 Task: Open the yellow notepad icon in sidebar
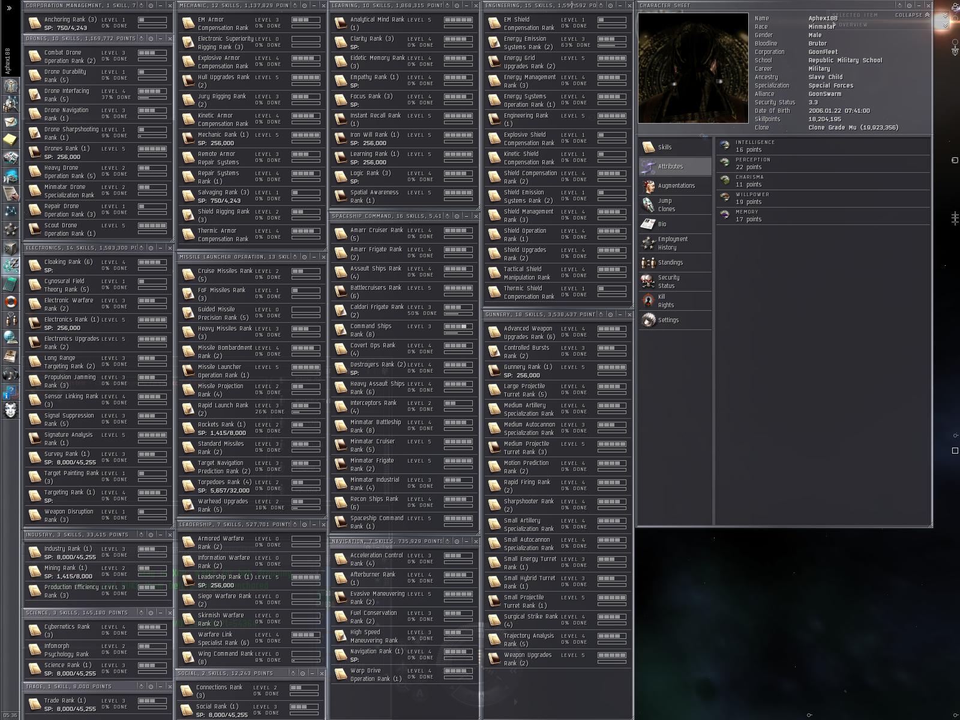[11, 139]
